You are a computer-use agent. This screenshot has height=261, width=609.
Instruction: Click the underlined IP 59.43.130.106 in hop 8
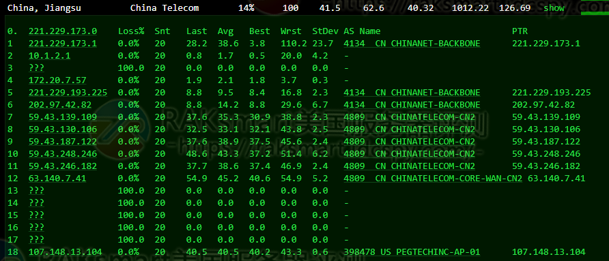[x=63, y=129]
